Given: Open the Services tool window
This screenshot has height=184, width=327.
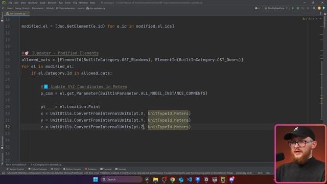Looking at the screenshot, I should coord(121,169).
